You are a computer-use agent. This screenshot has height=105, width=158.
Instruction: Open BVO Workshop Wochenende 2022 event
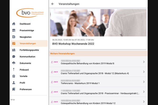coord(73,44)
